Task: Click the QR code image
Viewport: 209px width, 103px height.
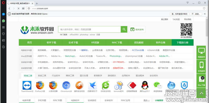Action: [x=186, y=29]
